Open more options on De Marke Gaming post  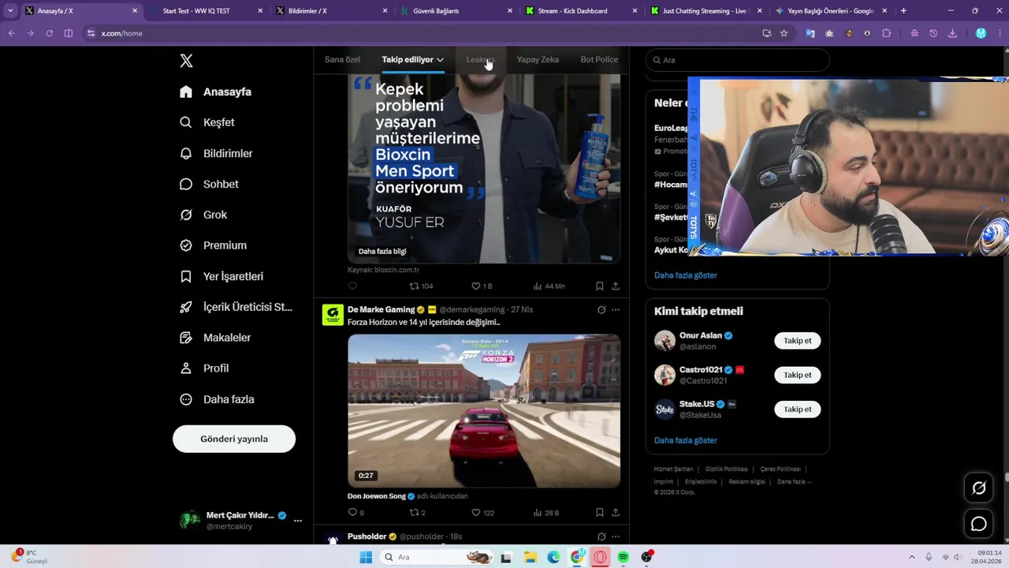pyautogui.click(x=616, y=310)
